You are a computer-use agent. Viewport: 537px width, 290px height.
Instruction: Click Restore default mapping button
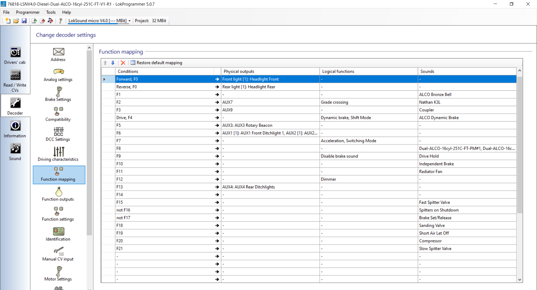coord(156,63)
